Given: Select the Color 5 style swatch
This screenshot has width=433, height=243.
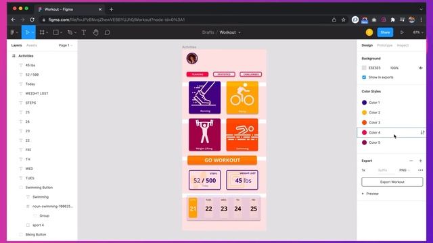Looking at the screenshot, I should click(364, 142).
